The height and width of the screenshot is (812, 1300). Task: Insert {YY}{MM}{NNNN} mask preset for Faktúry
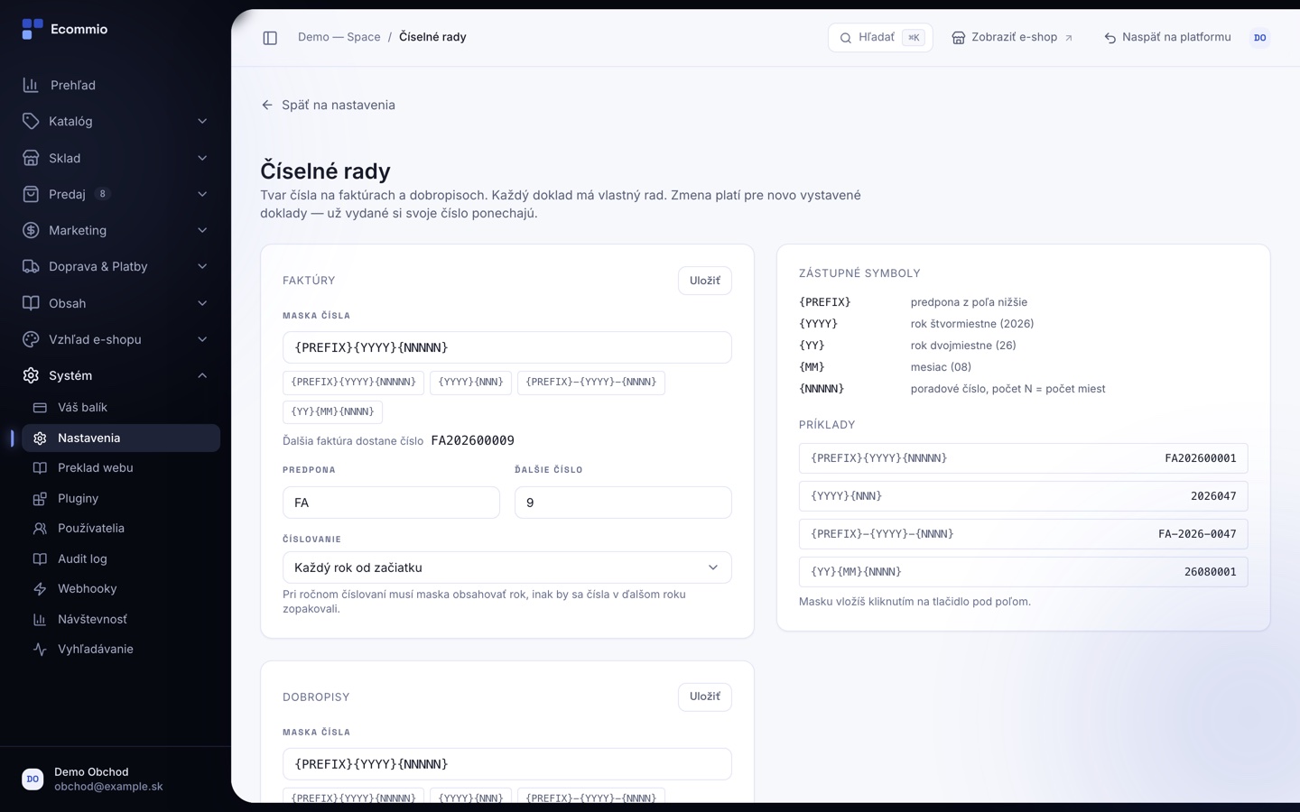332,412
